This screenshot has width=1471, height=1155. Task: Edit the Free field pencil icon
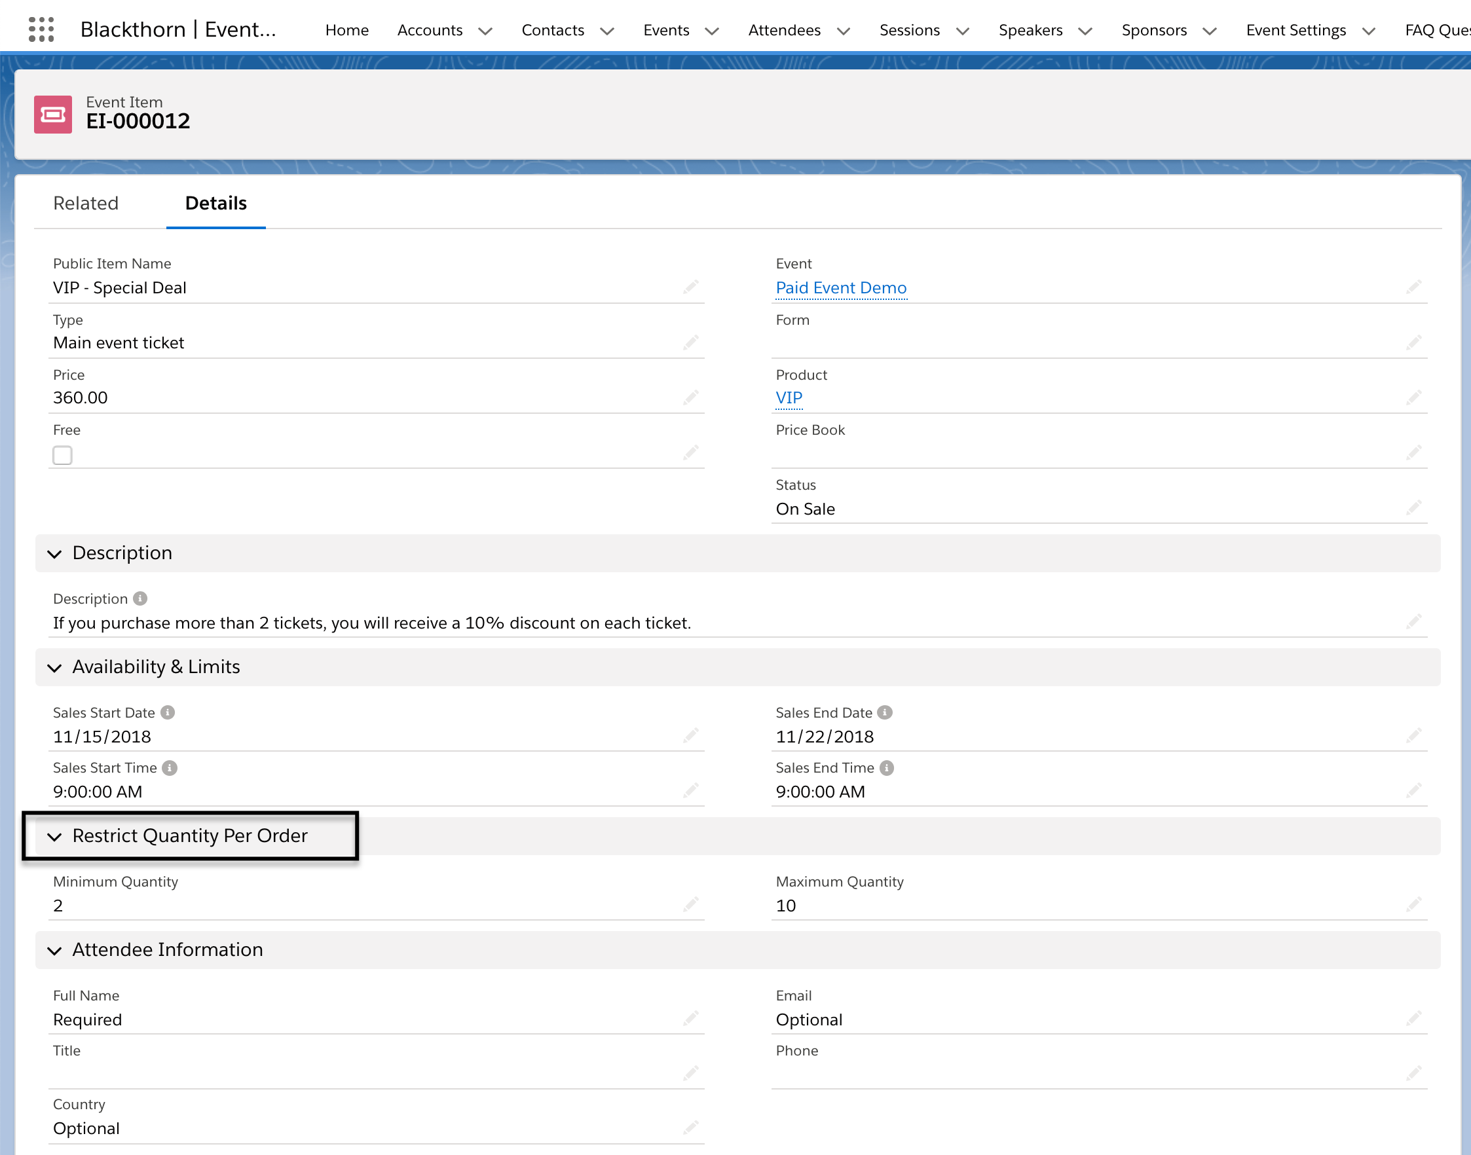[x=690, y=452]
